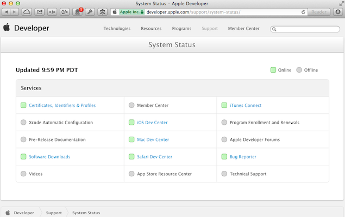Click the magnifier icon in search box
Image resolution: width=345 pixels, height=217 pixels.
[274, 29]
